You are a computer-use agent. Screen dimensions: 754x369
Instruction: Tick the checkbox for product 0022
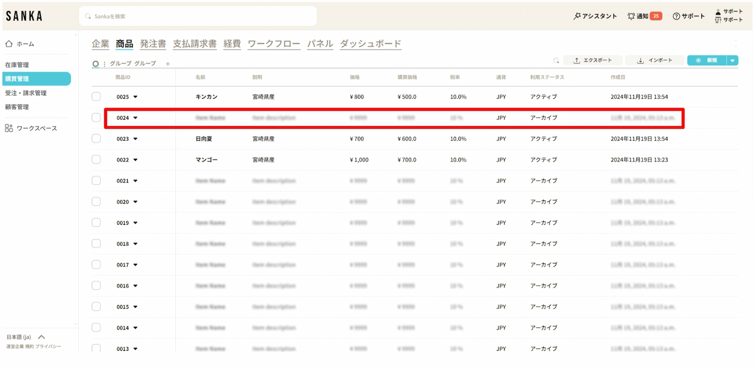[x=96, y=160]
